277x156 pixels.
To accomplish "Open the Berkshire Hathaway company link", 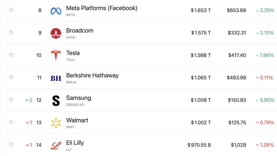I will pos(92,76).
